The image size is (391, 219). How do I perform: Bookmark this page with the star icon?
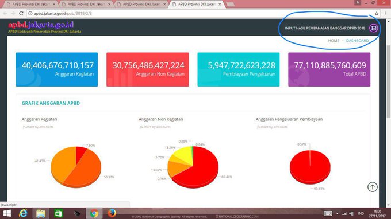tap(377, 13)
